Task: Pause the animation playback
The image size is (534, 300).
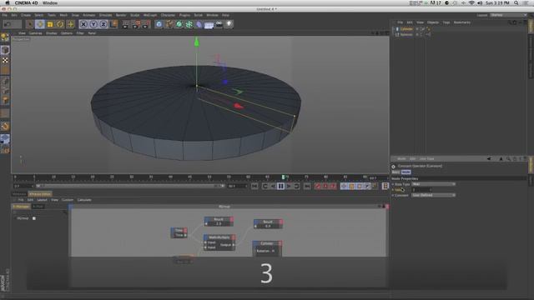Action: coord(280,186)
